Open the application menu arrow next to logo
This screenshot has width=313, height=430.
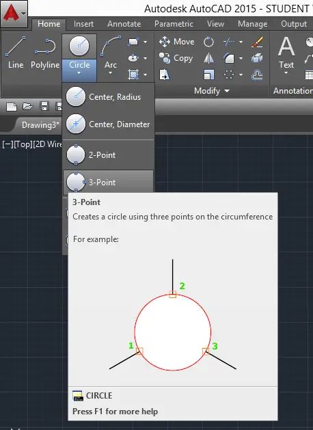coord(23,13)
